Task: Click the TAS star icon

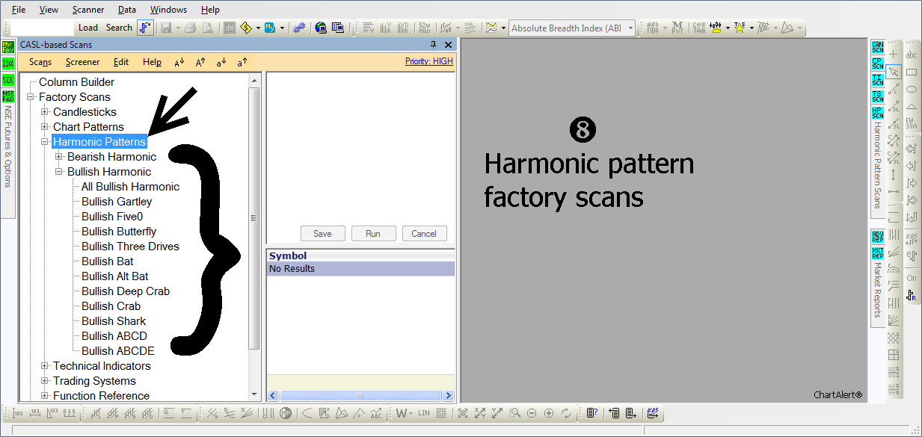Action: (740, 28)
